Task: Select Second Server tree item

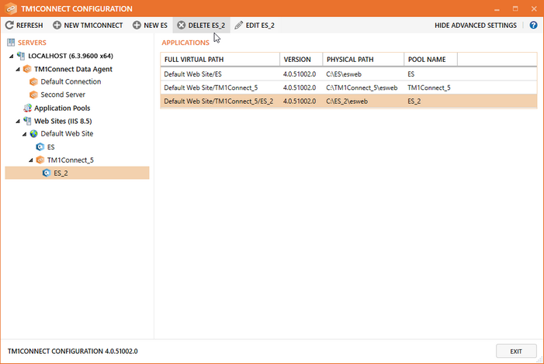Action: tap(63, 94)
